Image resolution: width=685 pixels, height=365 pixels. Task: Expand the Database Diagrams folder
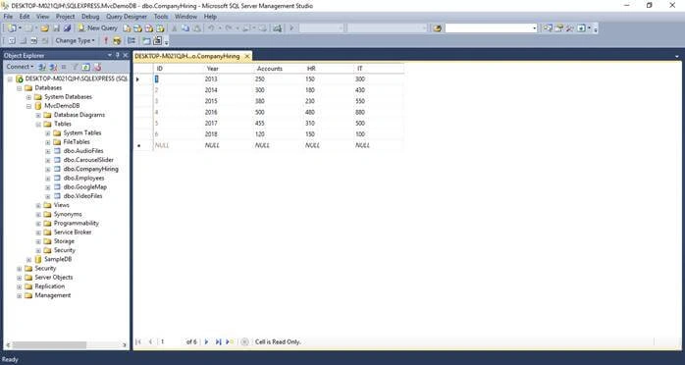pyautogui.click(x=38, y=115)
